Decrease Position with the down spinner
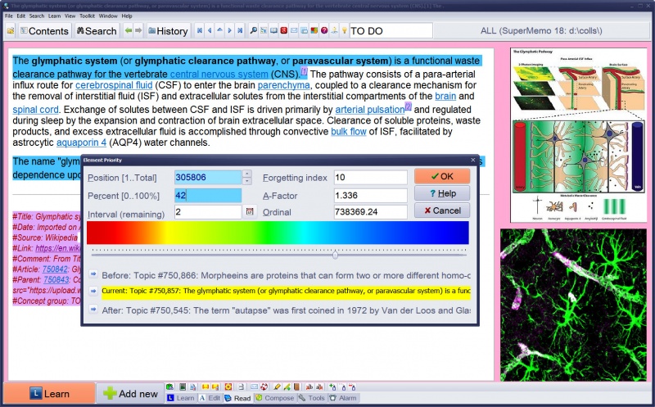 click(247, 181)
